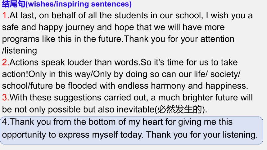
Task: Click the '/listening' text line
Action: click(20, 51)
